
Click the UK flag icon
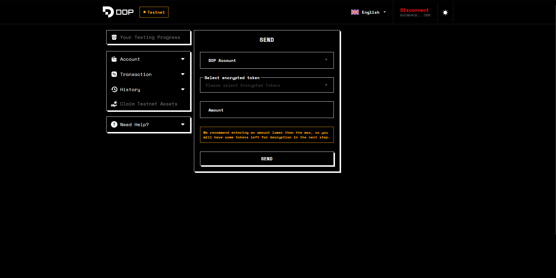point(355,12)
